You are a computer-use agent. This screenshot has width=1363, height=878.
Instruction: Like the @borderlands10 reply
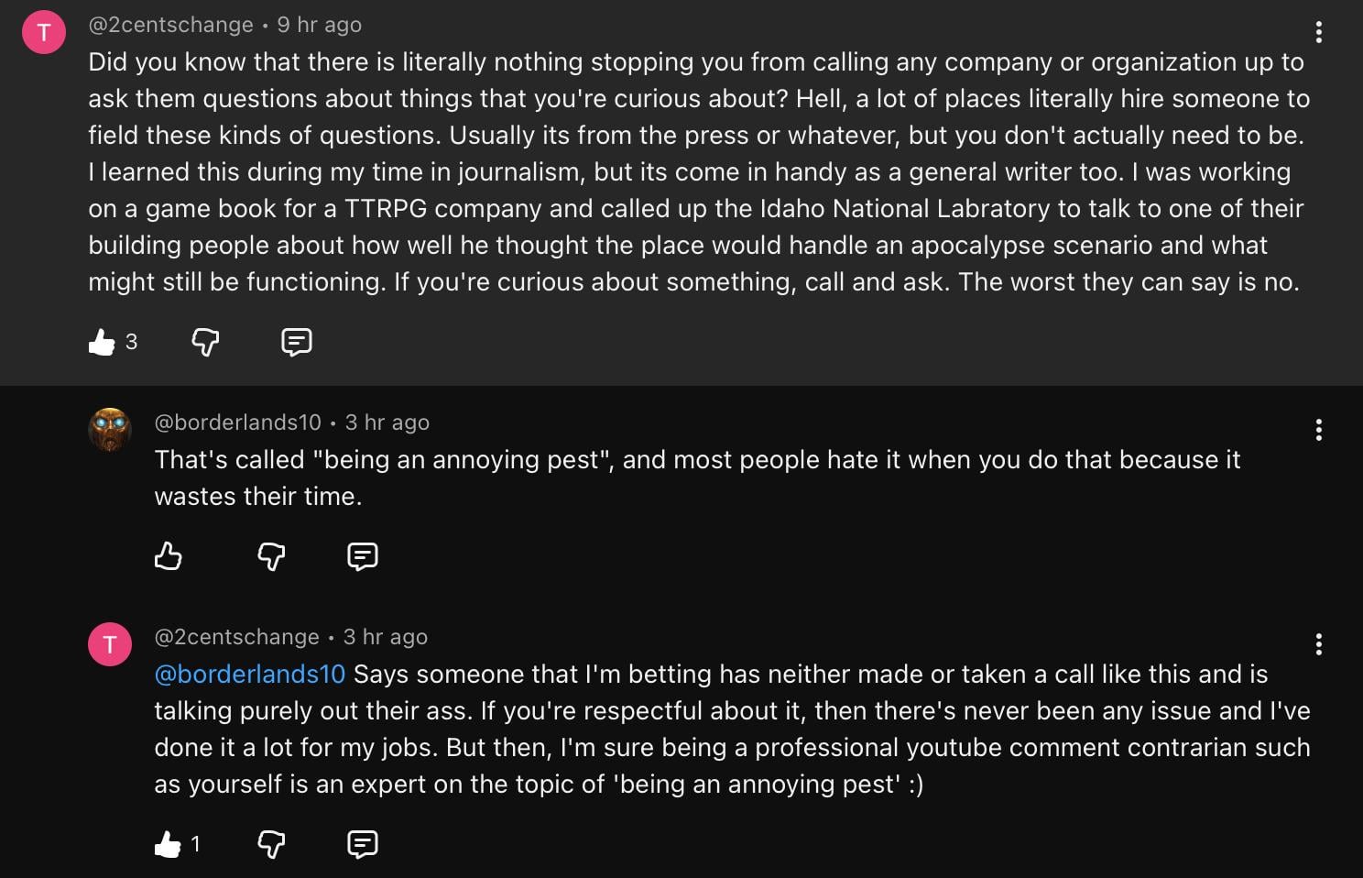click(x=169, y=556)
